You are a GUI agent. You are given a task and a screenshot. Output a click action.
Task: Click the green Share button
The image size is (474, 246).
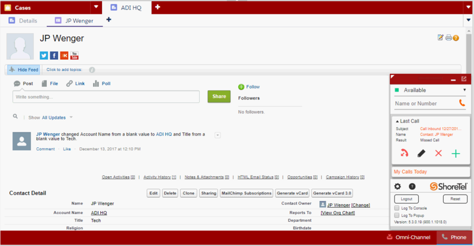(x=219, y=96)
